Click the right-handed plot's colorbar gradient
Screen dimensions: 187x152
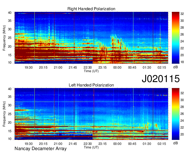pos(175,38)
